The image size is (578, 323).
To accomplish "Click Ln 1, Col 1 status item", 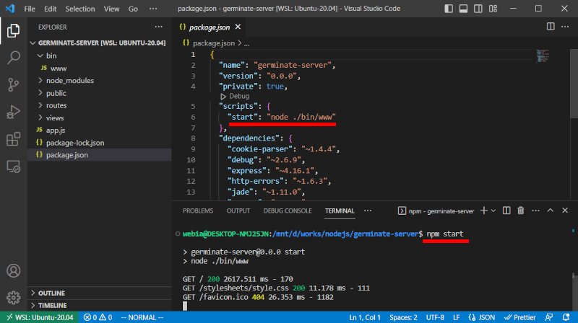I will point(365,317).
